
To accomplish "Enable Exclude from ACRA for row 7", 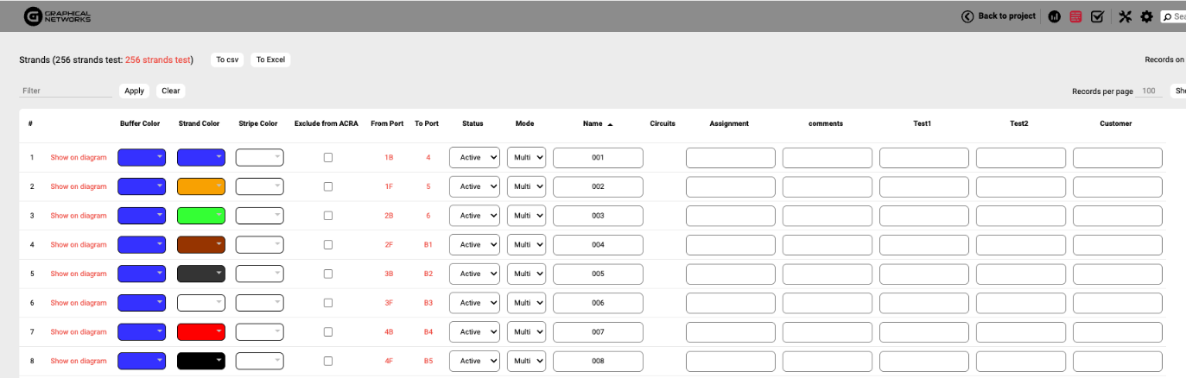I will pyautogui.click(x=327, y=332).
